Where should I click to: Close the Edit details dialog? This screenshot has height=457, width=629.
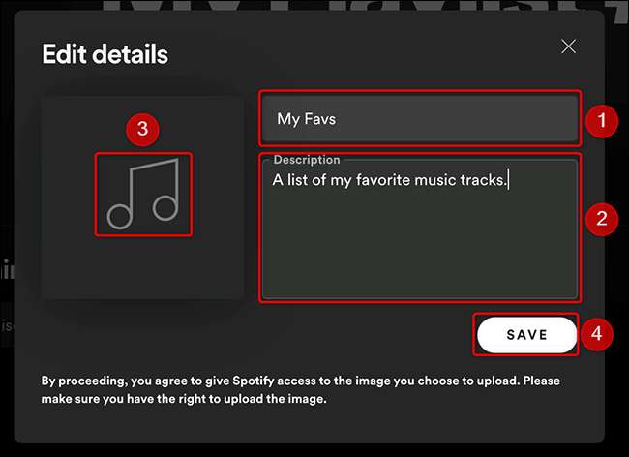tap(569, 46)
